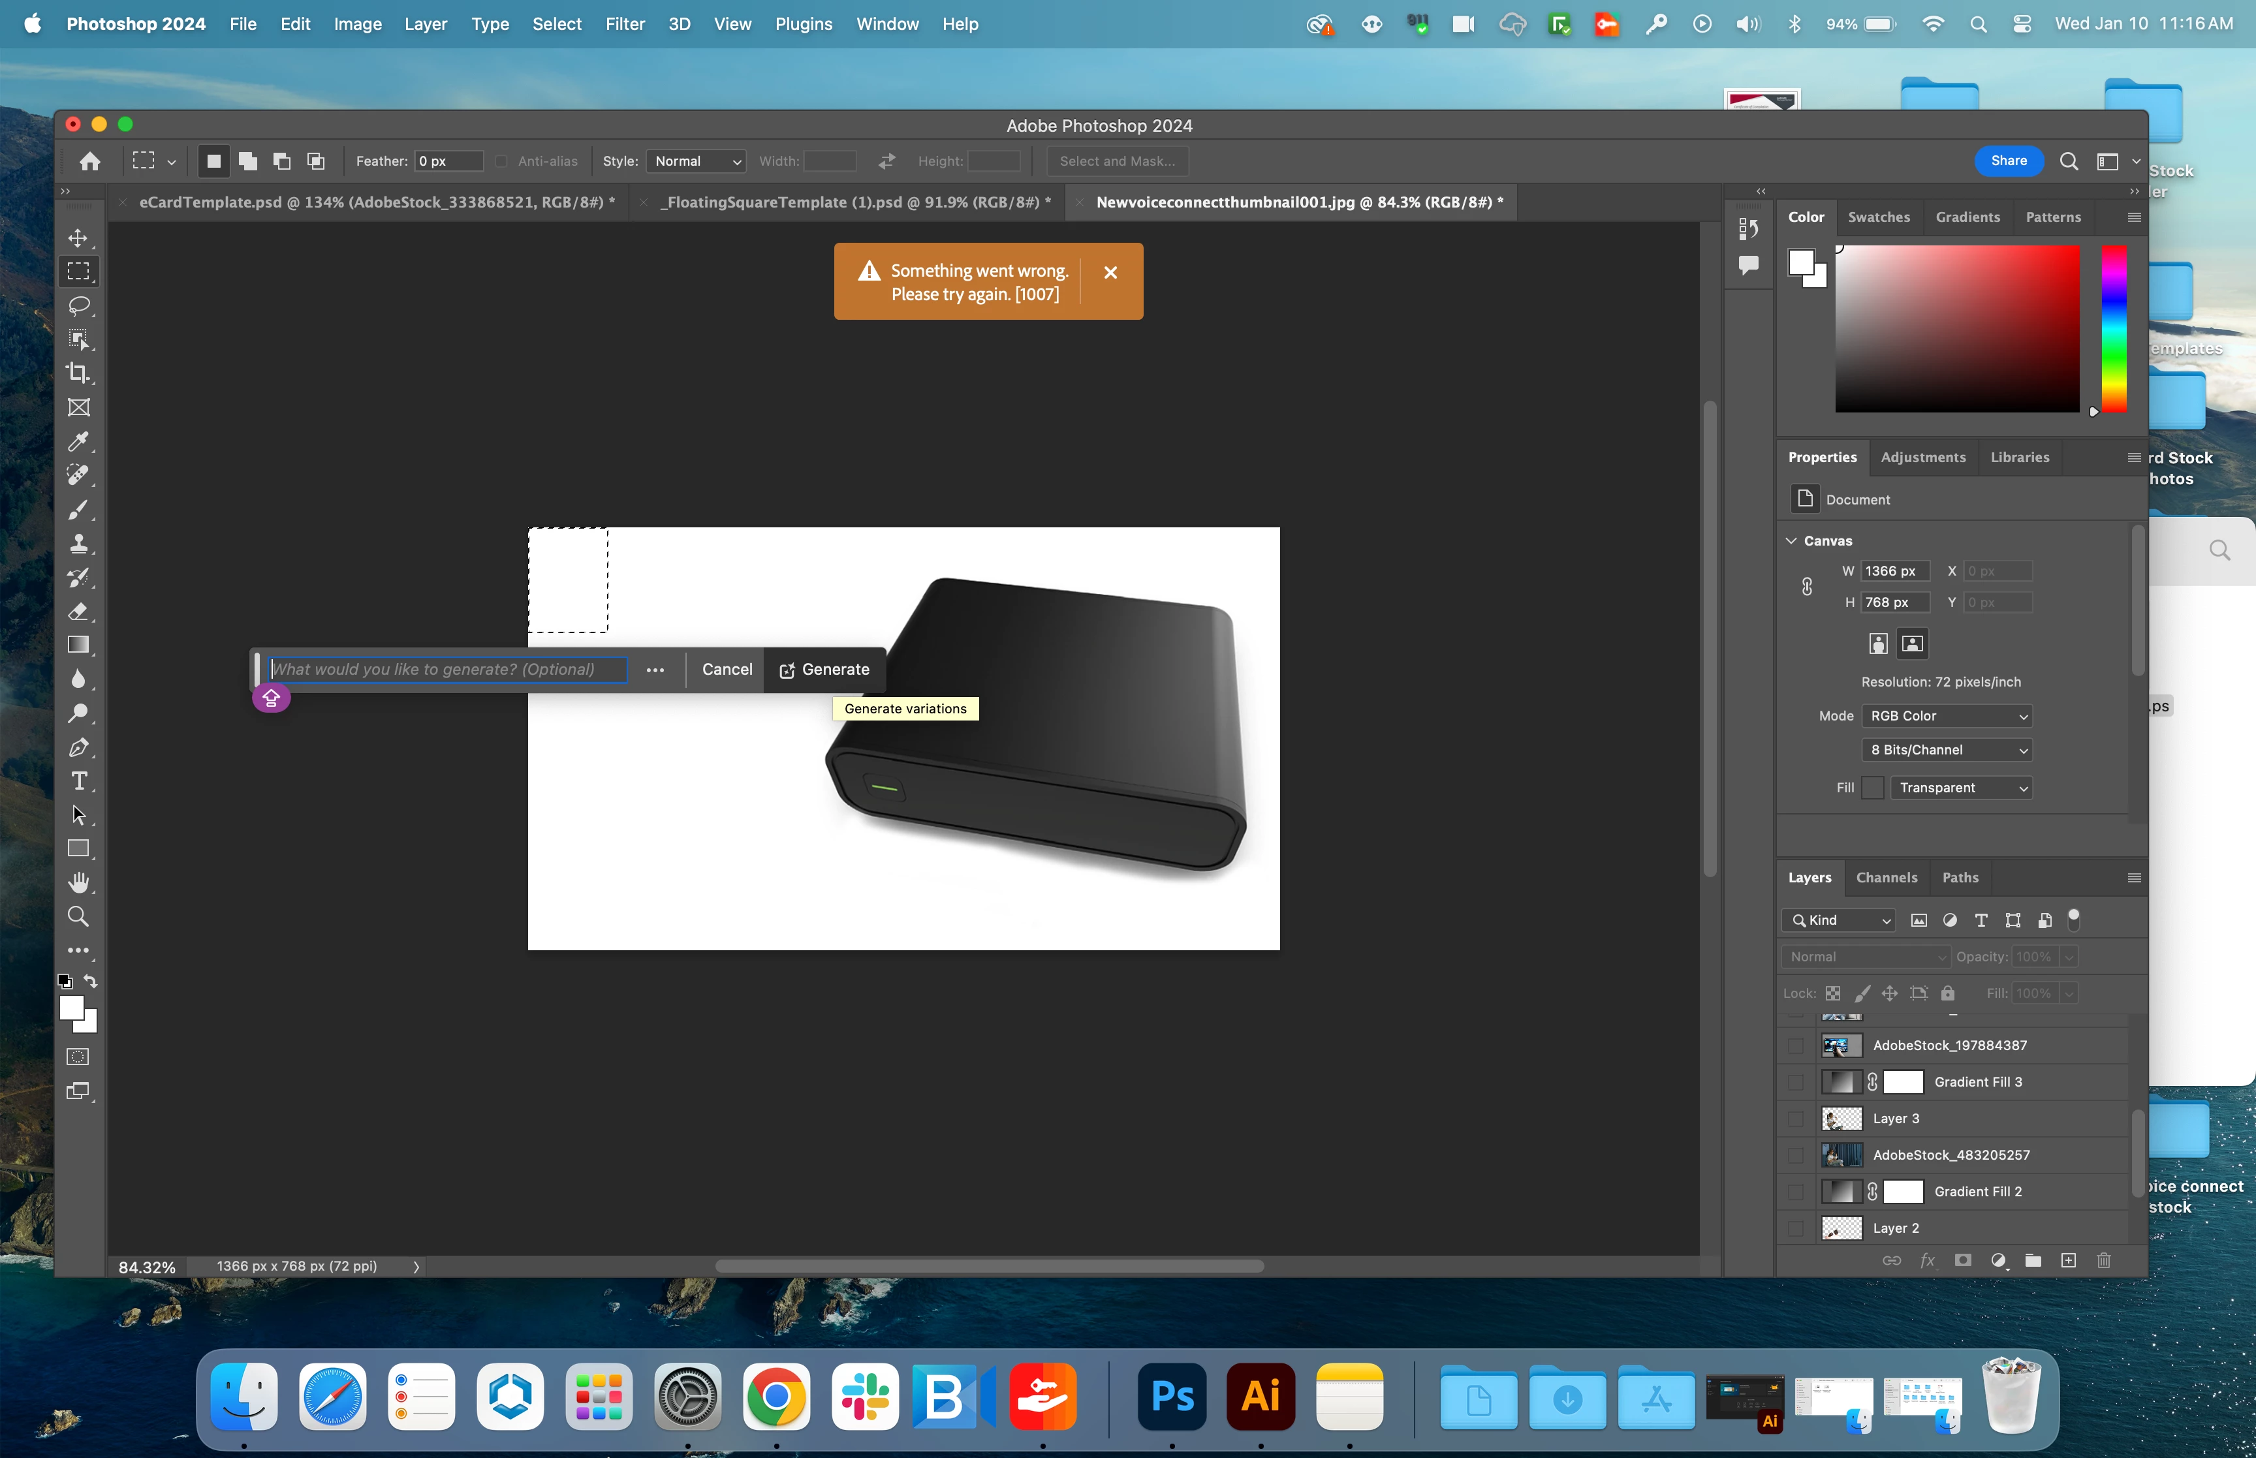The image size is (2256, 1458).
Task: Collapse the Canvas section
Action: pyautogui.click(x=1791, y=540)
